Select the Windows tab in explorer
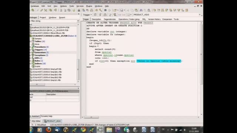 (x=53, y=17)
